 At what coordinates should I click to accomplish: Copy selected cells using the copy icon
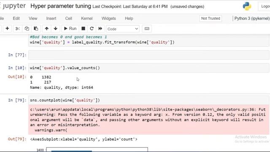click(x=27, y=29)
